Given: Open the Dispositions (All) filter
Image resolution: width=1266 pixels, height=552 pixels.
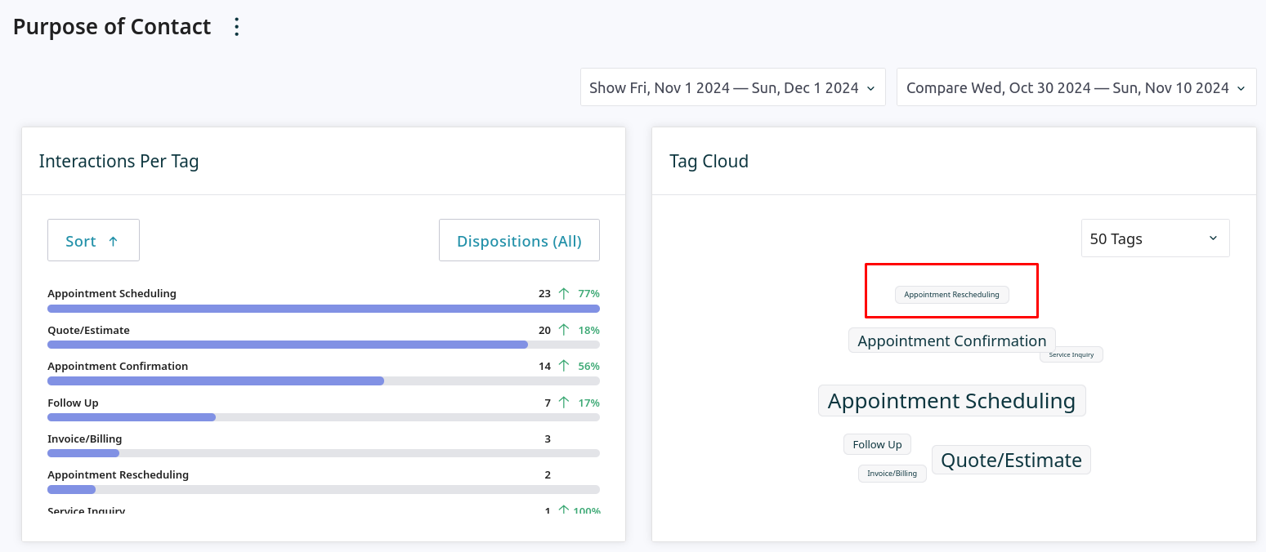Looking at the screenshot, I should [519, 241].
